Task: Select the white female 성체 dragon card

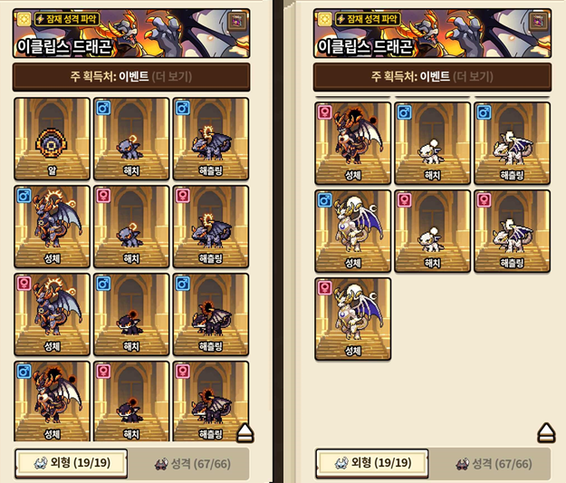Action: [x=352, y=319]
